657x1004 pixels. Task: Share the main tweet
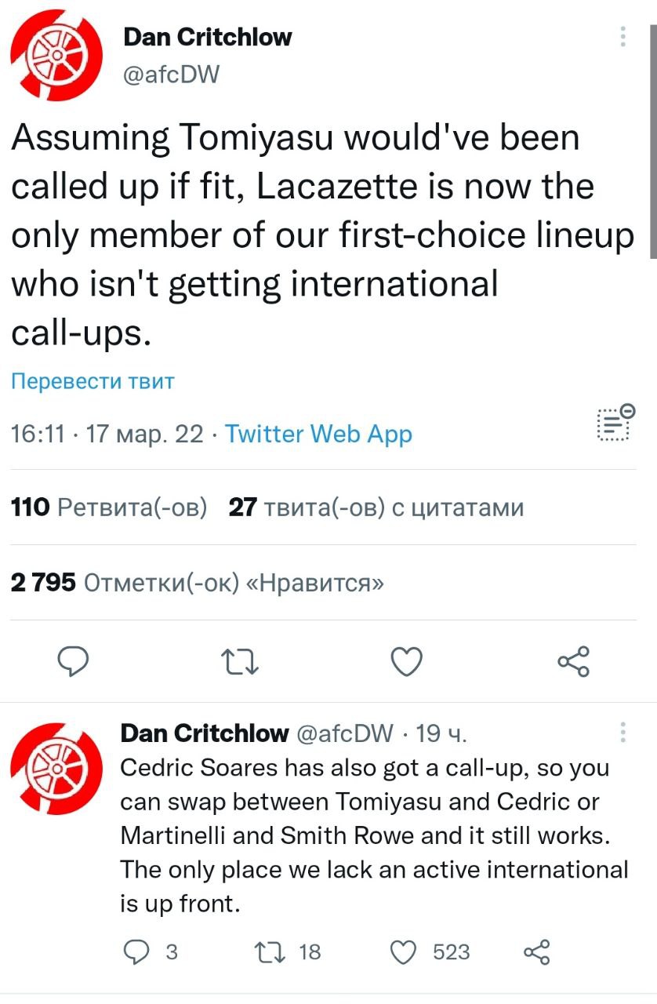pyautogui.click(x=573, y=662)
